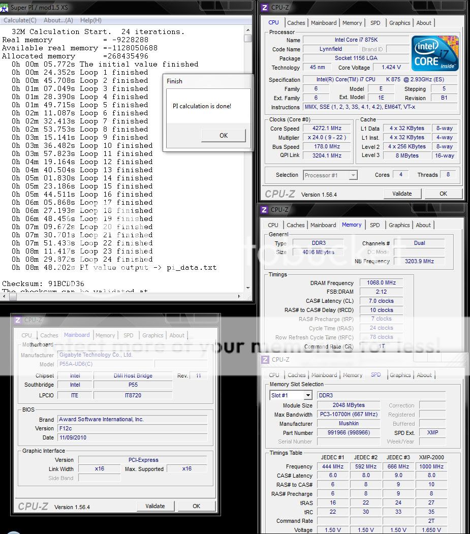Click the Mushkin manufacturer field
The height and width of the screenshot is (534, 470).
[349, 424]
